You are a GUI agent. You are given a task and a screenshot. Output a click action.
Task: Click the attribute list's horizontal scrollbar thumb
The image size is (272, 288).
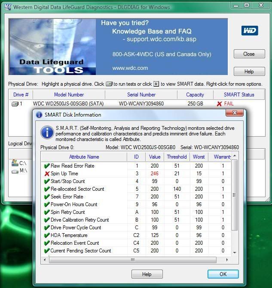(133, 260)
